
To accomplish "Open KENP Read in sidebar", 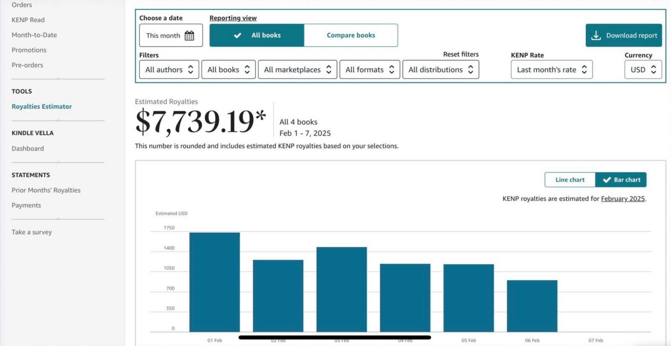I will (x=28, y=20).
